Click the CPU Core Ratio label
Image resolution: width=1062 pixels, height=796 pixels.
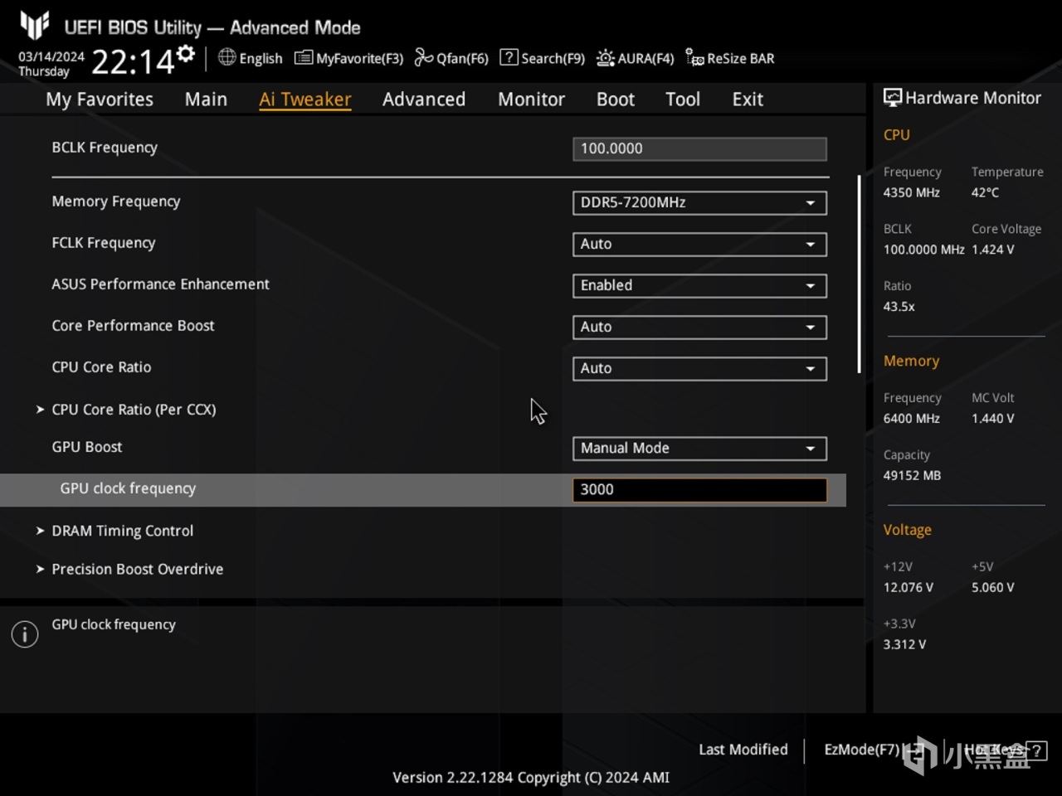[101, 367]
